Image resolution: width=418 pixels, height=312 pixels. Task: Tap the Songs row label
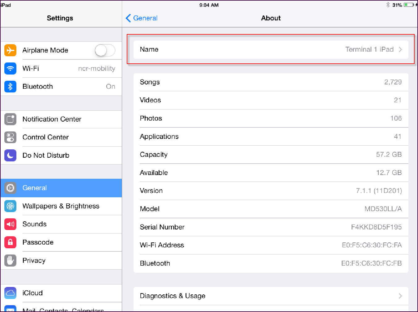click(150, 82)
